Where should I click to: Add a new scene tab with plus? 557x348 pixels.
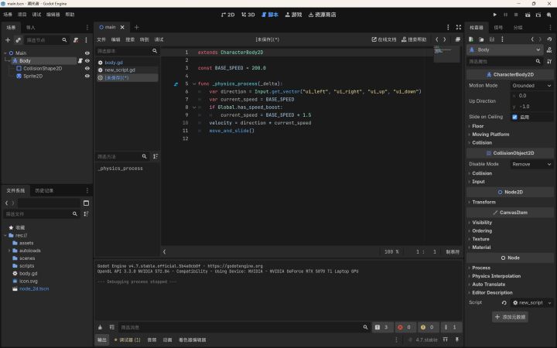(x=136, y=27)
